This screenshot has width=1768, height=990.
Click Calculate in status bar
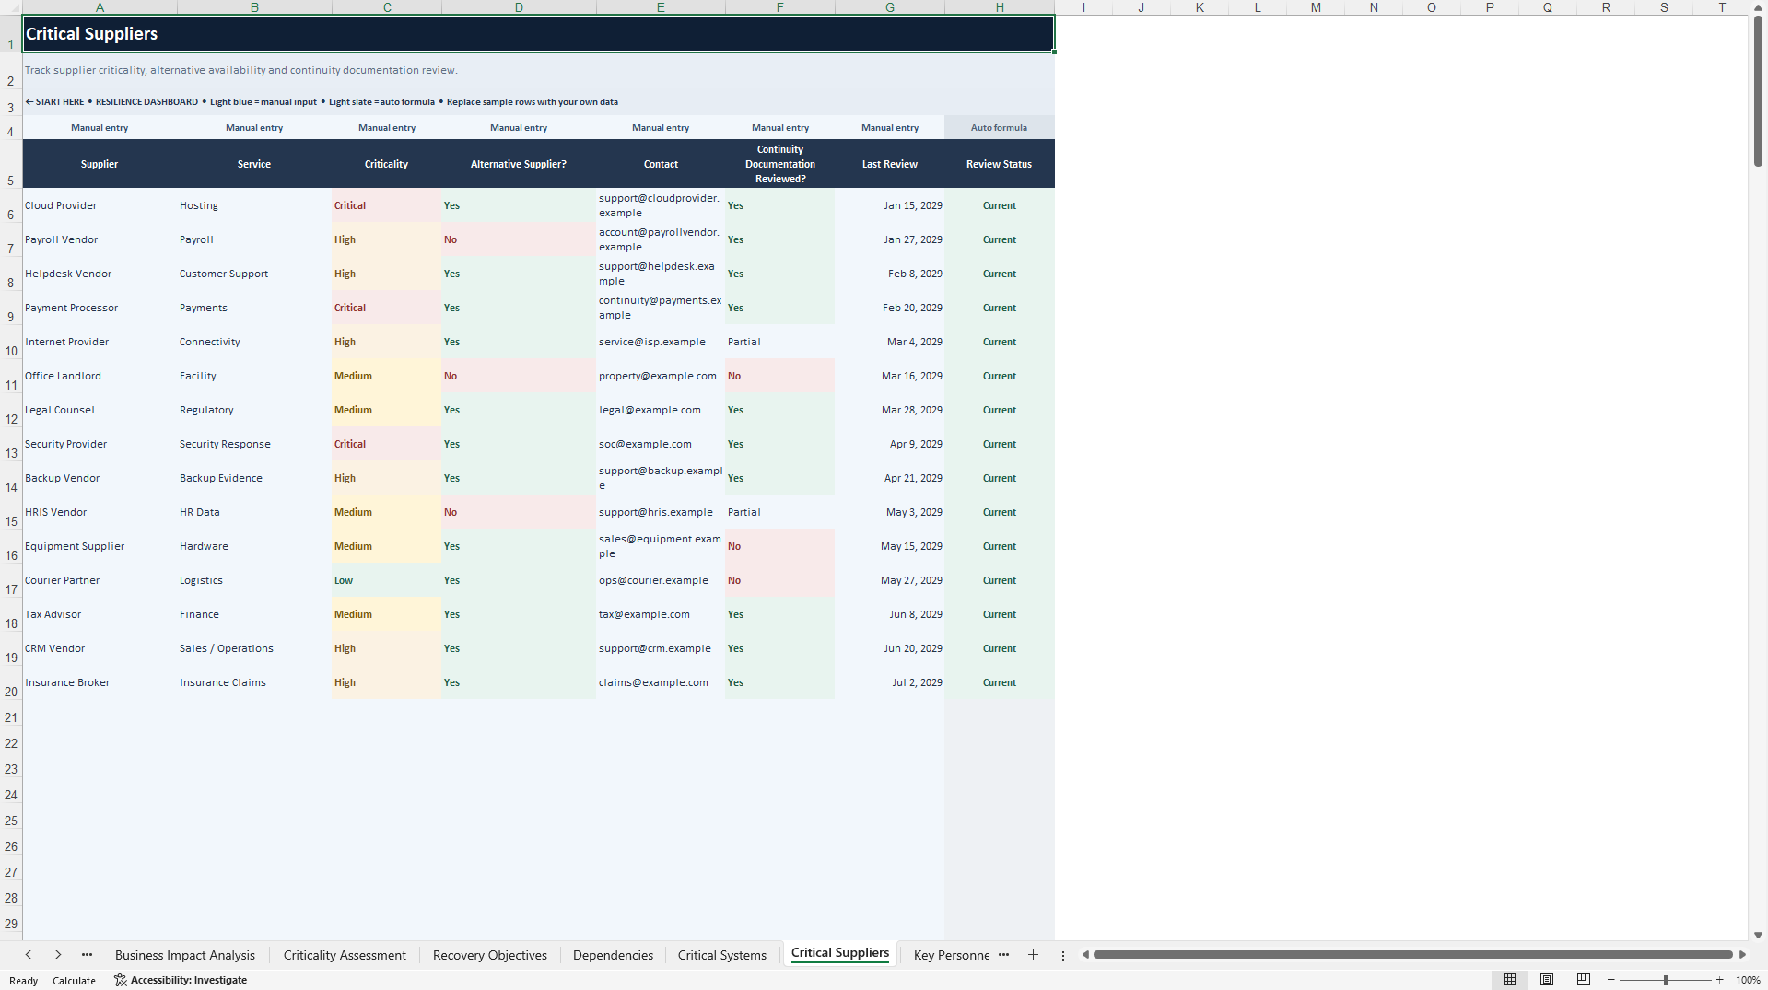point(74,981)
